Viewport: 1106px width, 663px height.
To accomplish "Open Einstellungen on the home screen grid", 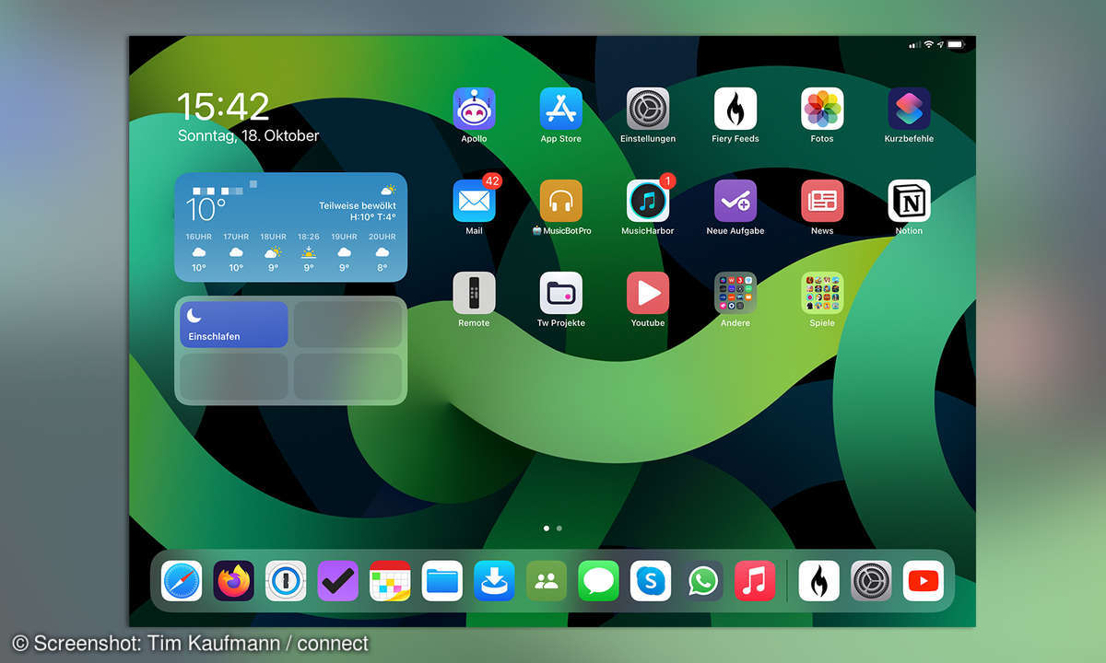I will [x=648, y=109].
